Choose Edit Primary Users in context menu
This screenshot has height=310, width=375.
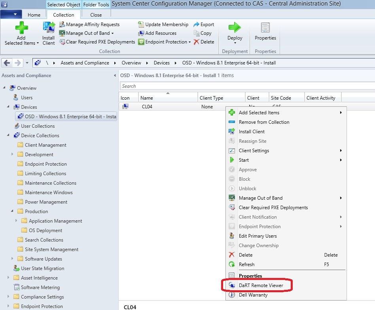[286, 236]
